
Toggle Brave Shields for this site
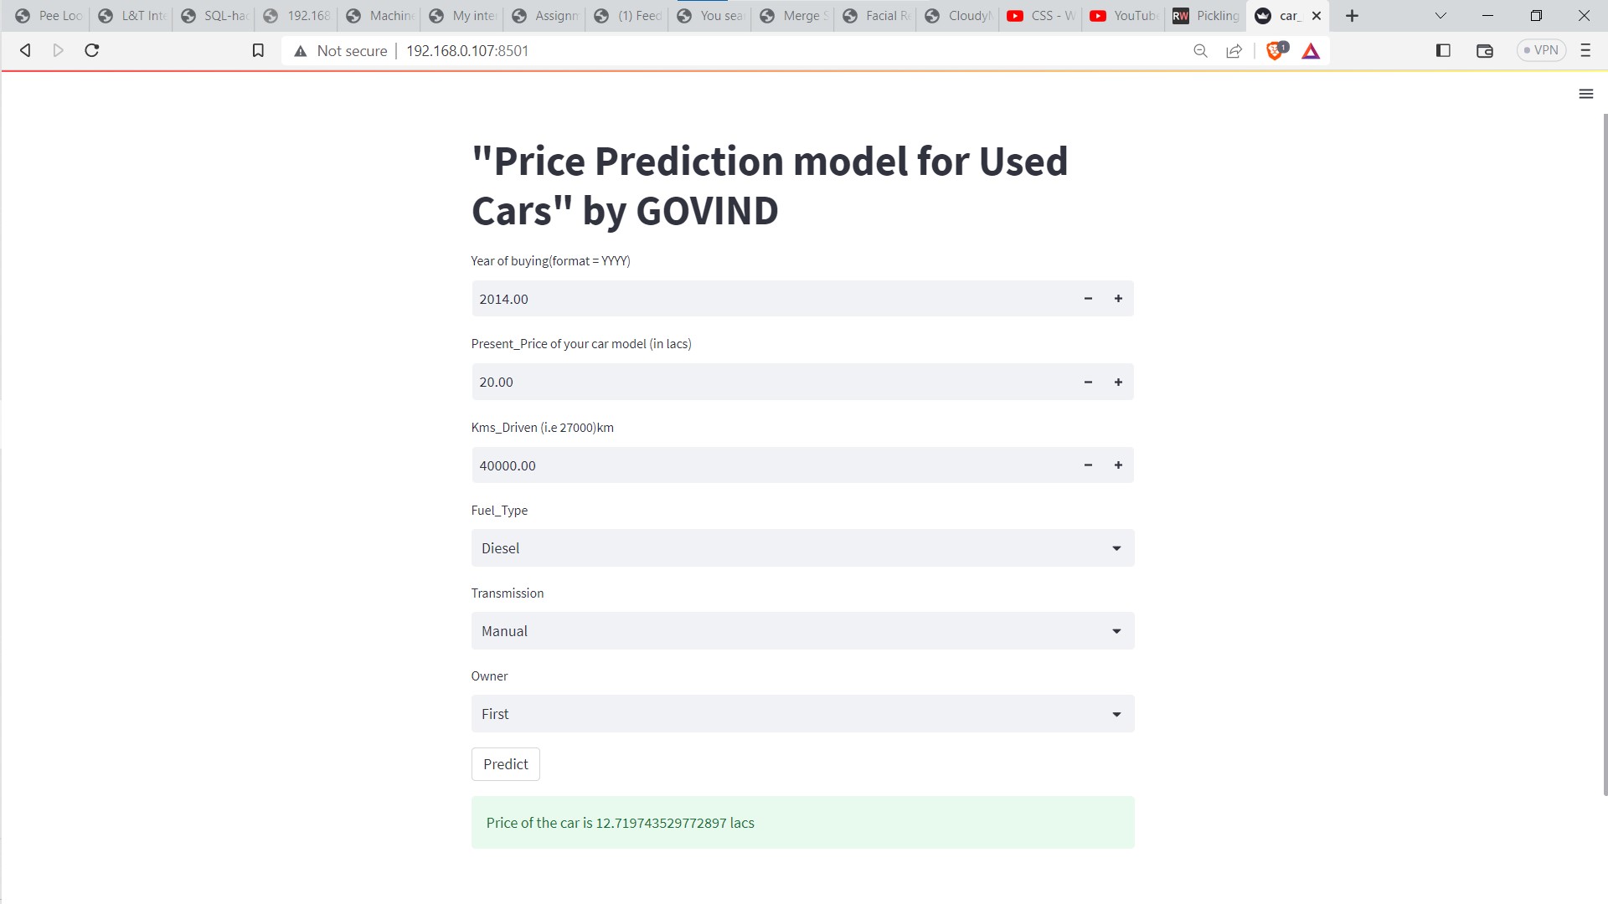1275,50
